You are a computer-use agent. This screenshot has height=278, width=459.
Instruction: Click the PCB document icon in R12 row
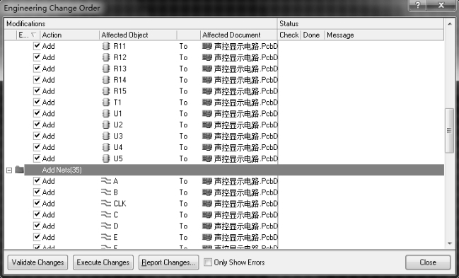click(207, 57)
